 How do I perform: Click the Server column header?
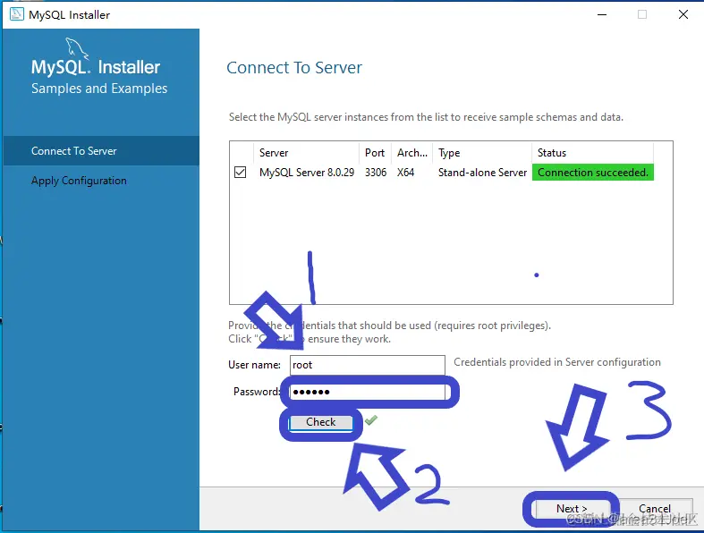coord(306,153)
